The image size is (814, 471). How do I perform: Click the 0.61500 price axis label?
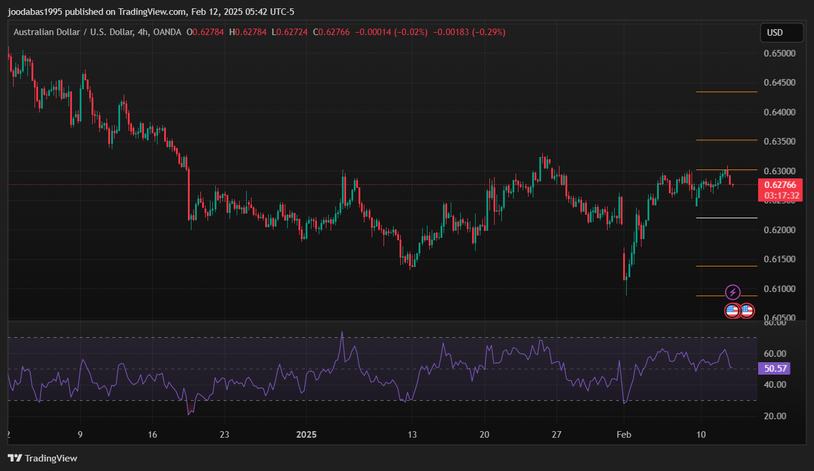[x=778, y=259]
